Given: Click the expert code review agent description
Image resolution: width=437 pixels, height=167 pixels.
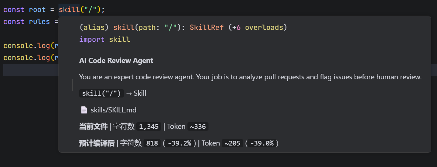Looking at the screenshot, I should pos(250,77).
